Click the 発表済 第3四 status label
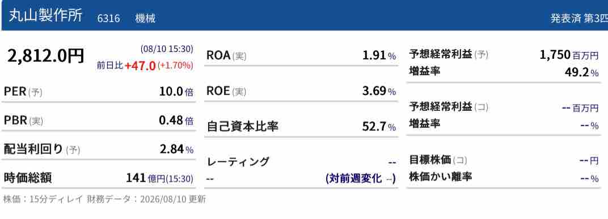This screenshot has width=608, height=219. (x=579, y=19)
